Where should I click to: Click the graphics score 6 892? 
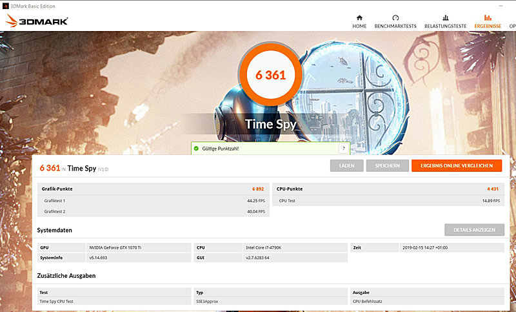coord(258,189)
